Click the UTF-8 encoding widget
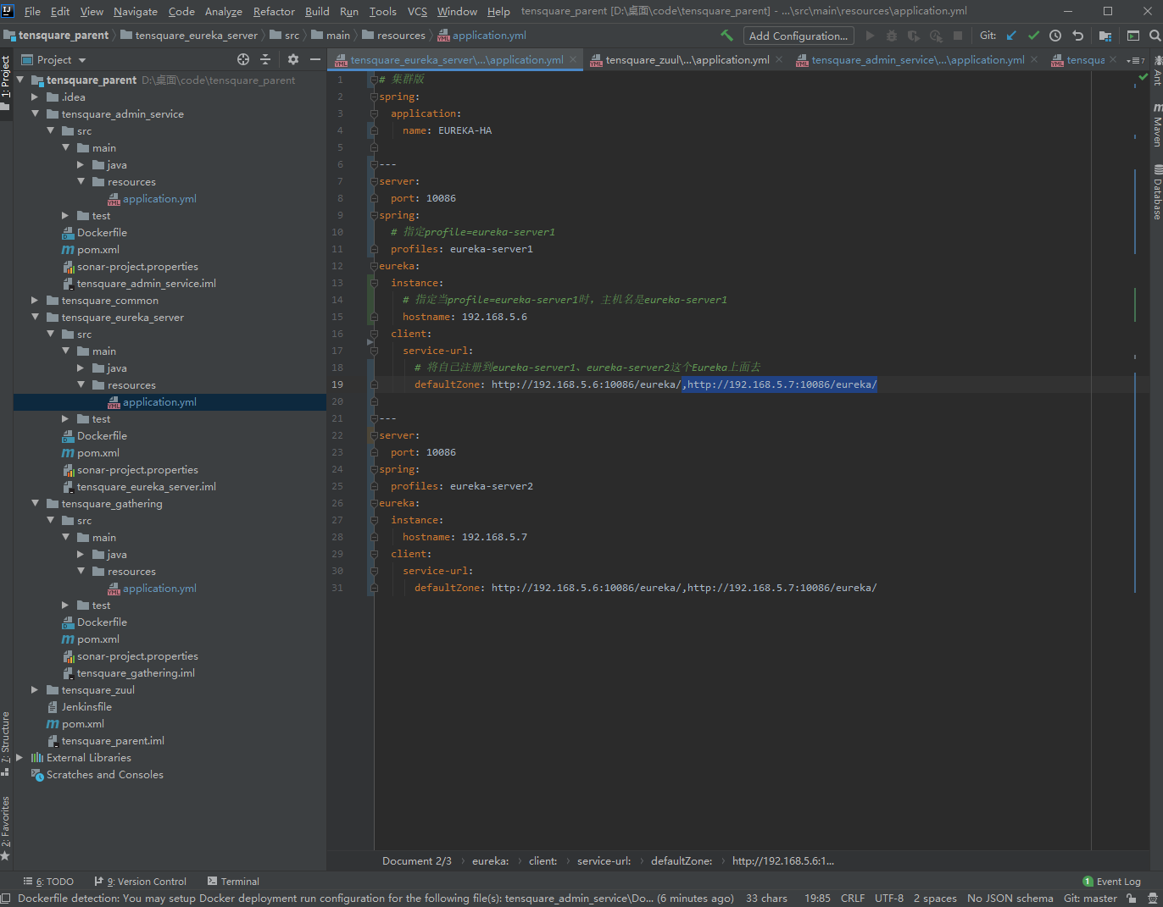Screen dimensions: 1163x907 click(x=889, y=899)
